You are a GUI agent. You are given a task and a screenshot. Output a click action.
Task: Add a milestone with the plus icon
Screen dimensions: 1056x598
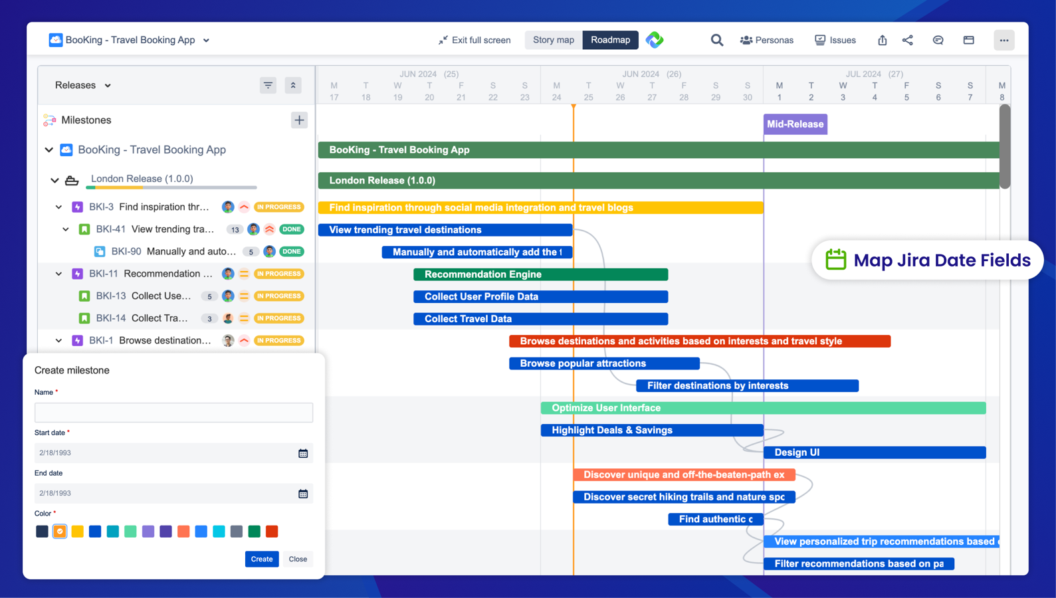[299, 120]
